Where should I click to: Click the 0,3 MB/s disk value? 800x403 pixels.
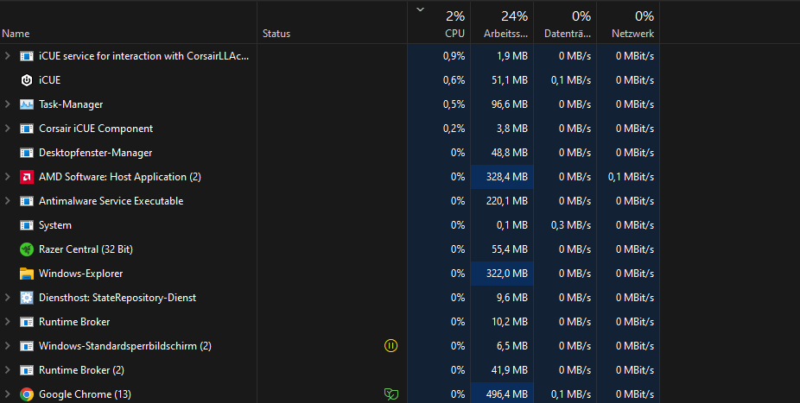point(571,225)
